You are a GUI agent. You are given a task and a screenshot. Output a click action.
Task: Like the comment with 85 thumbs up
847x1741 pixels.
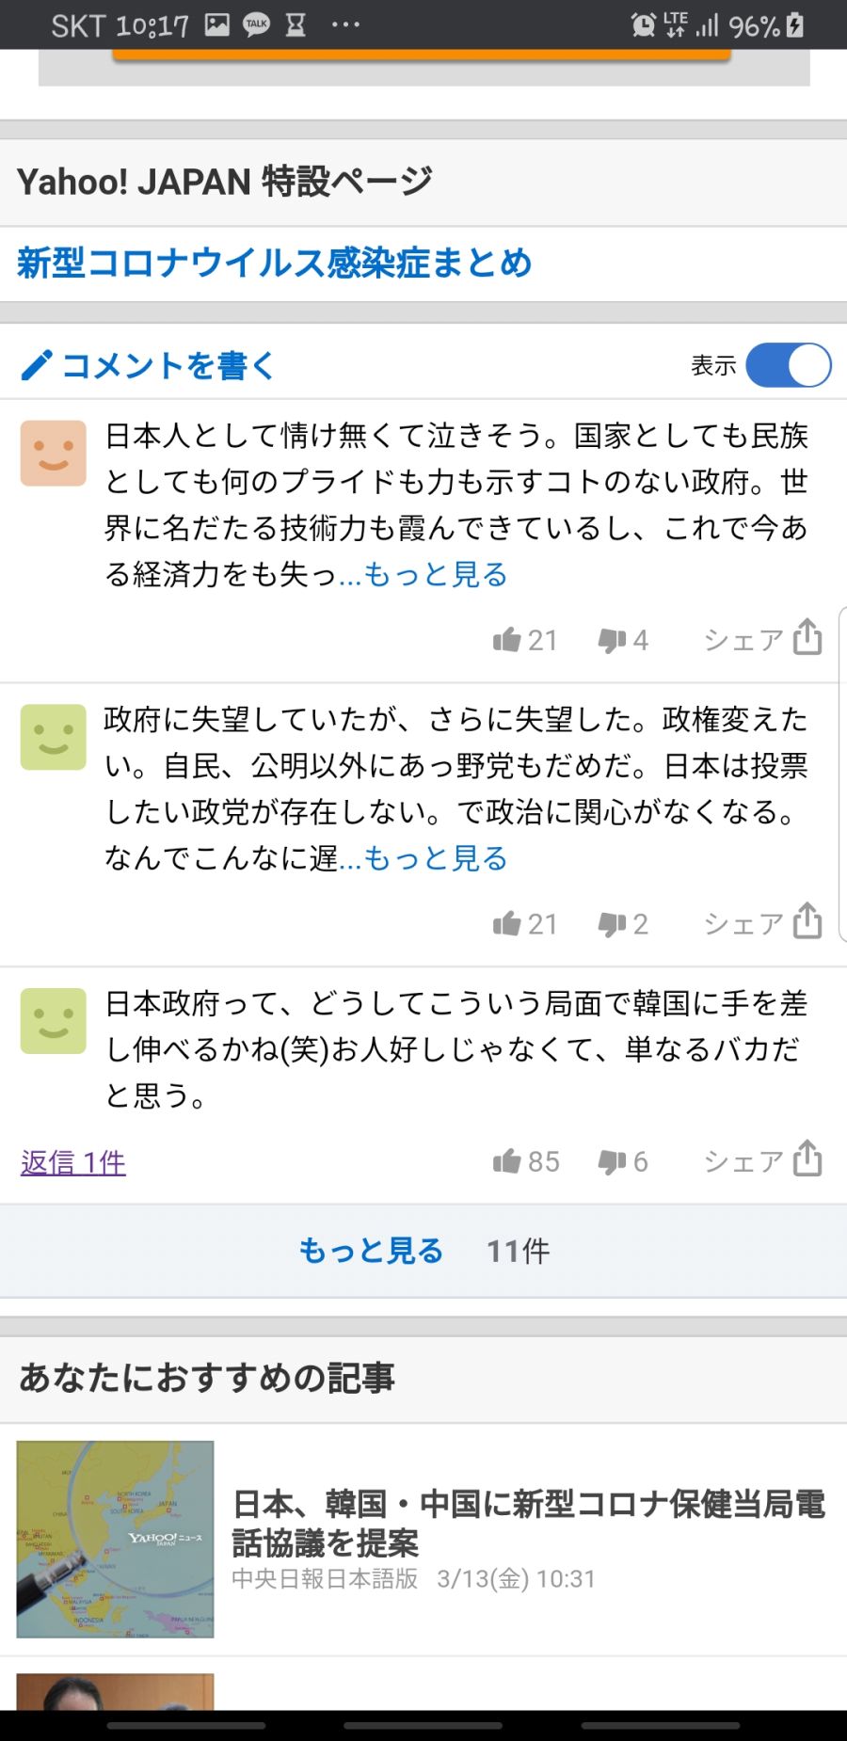(x=507, y=1161)
